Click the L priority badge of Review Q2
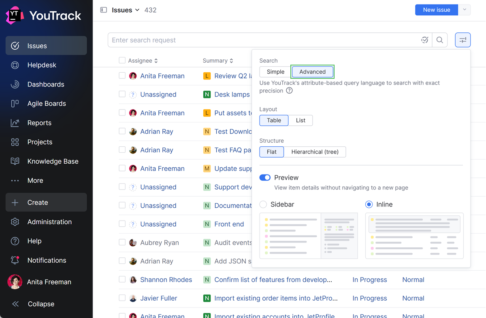 207,76
